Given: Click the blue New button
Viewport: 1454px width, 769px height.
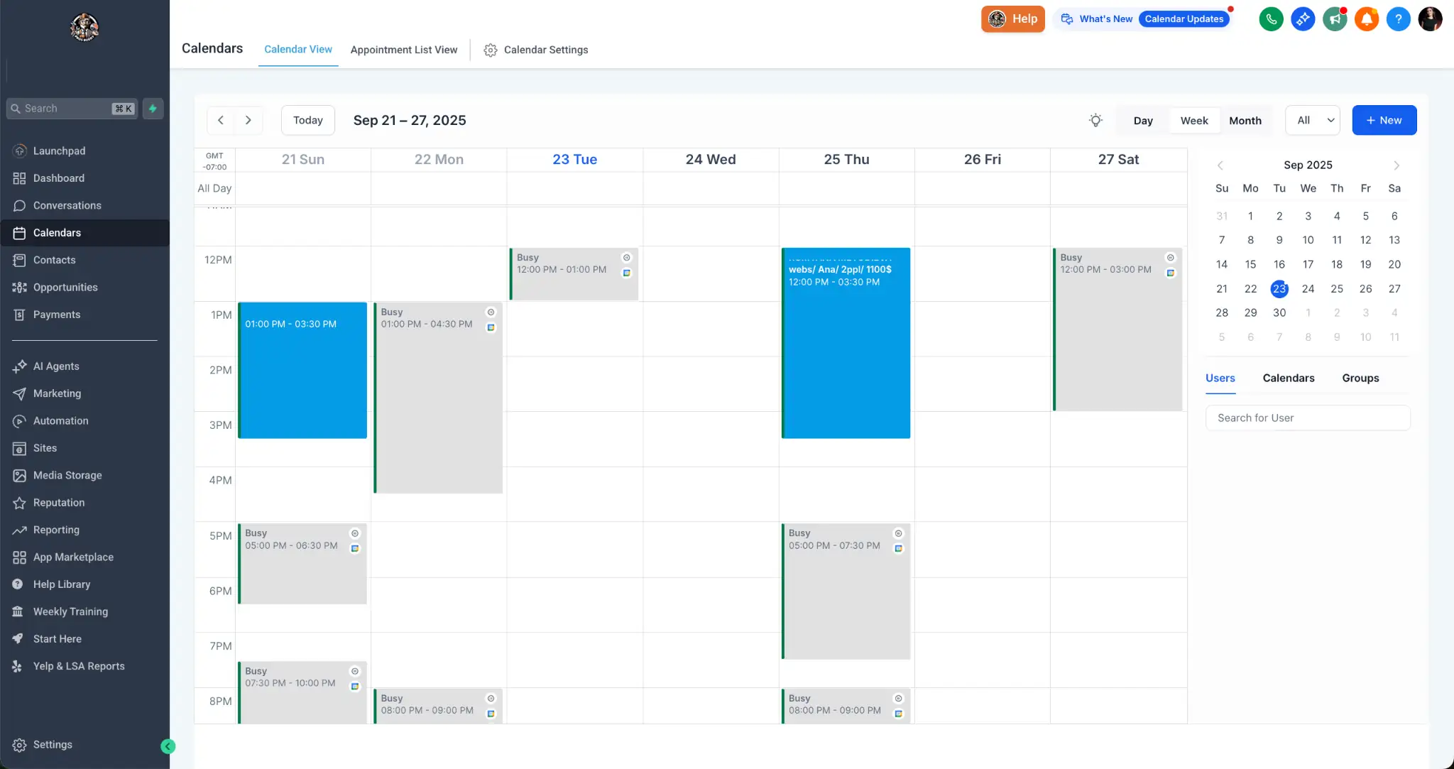Looking at the screenshot, I should pos(1384,120).
